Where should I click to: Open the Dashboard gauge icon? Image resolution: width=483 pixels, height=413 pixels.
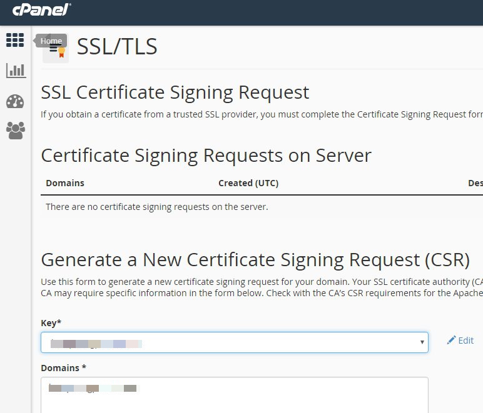pyautogui.click(x=15, y=101)
